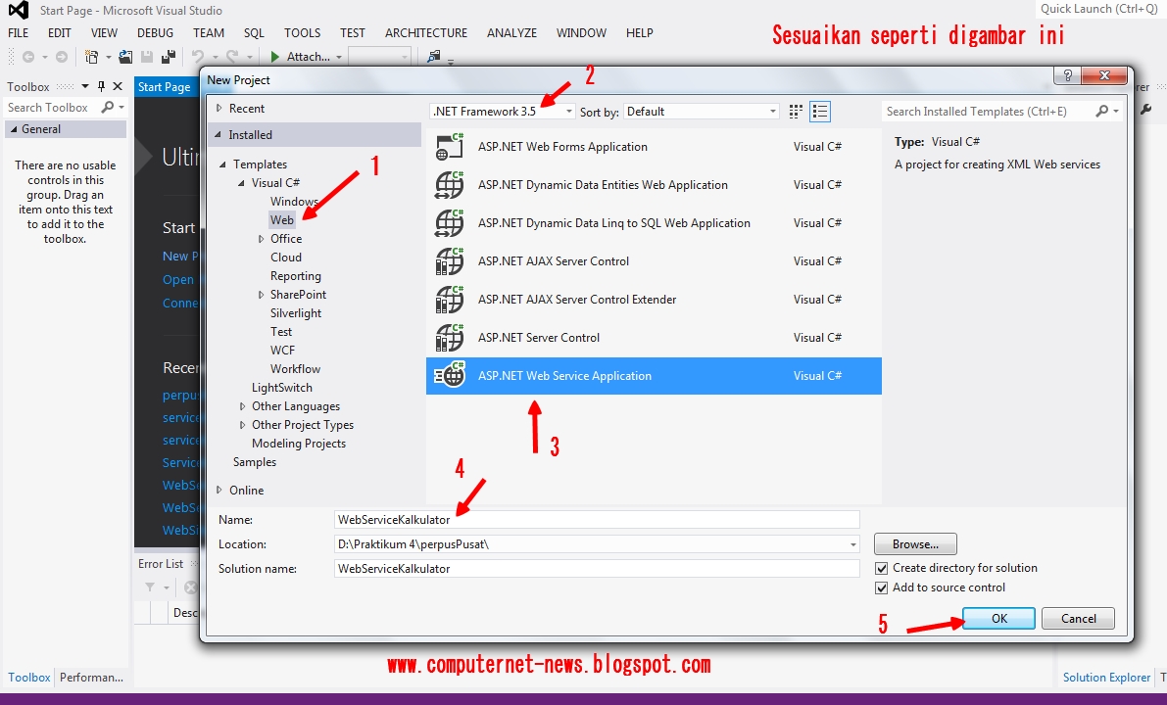This screenshot has width=1167, height=705.
Task: Click the ASP.NET Web Service Application icon
Action: click(x=450, y=376)
